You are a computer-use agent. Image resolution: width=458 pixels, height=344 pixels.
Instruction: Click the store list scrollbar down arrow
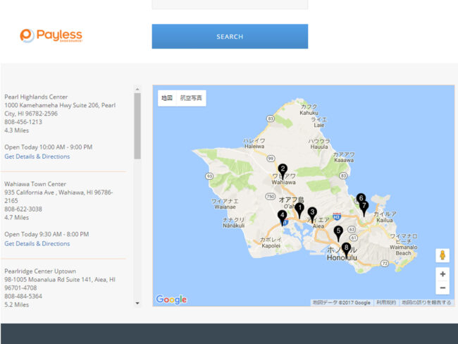(137, 303)
